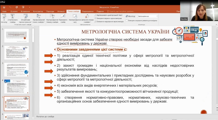Click start-from-beginning icon in quick access toolbar
The image size is (218, 120).
[23, 7]
